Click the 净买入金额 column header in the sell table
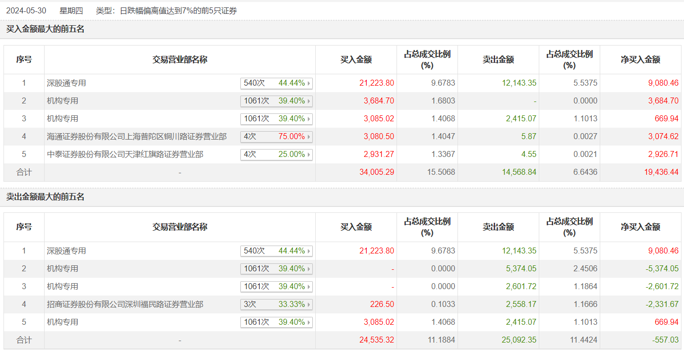684x351 pixels. click(640, 227)
